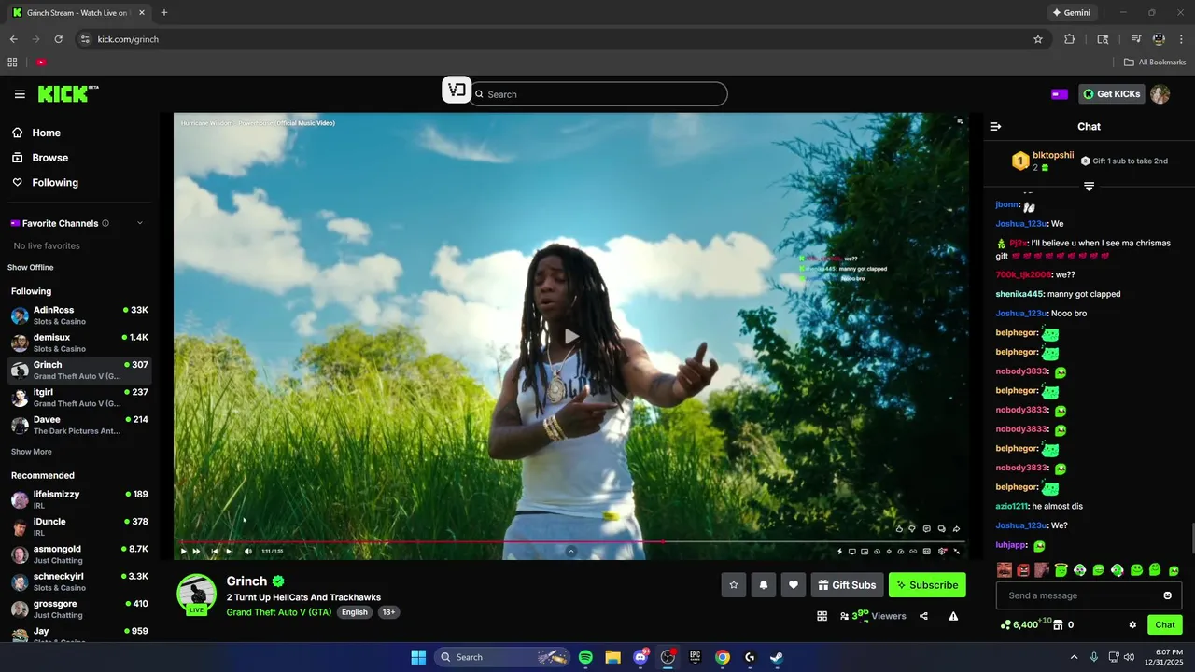Screen dimensions: 1195x672
Task: Report the stream with the warning icon
Action: coord(953,616)
